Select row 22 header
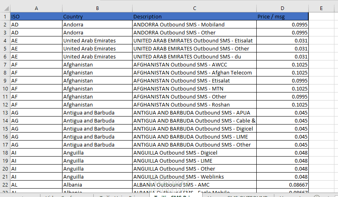The width and height of the screenshot is (338, 197). point(5,185)
